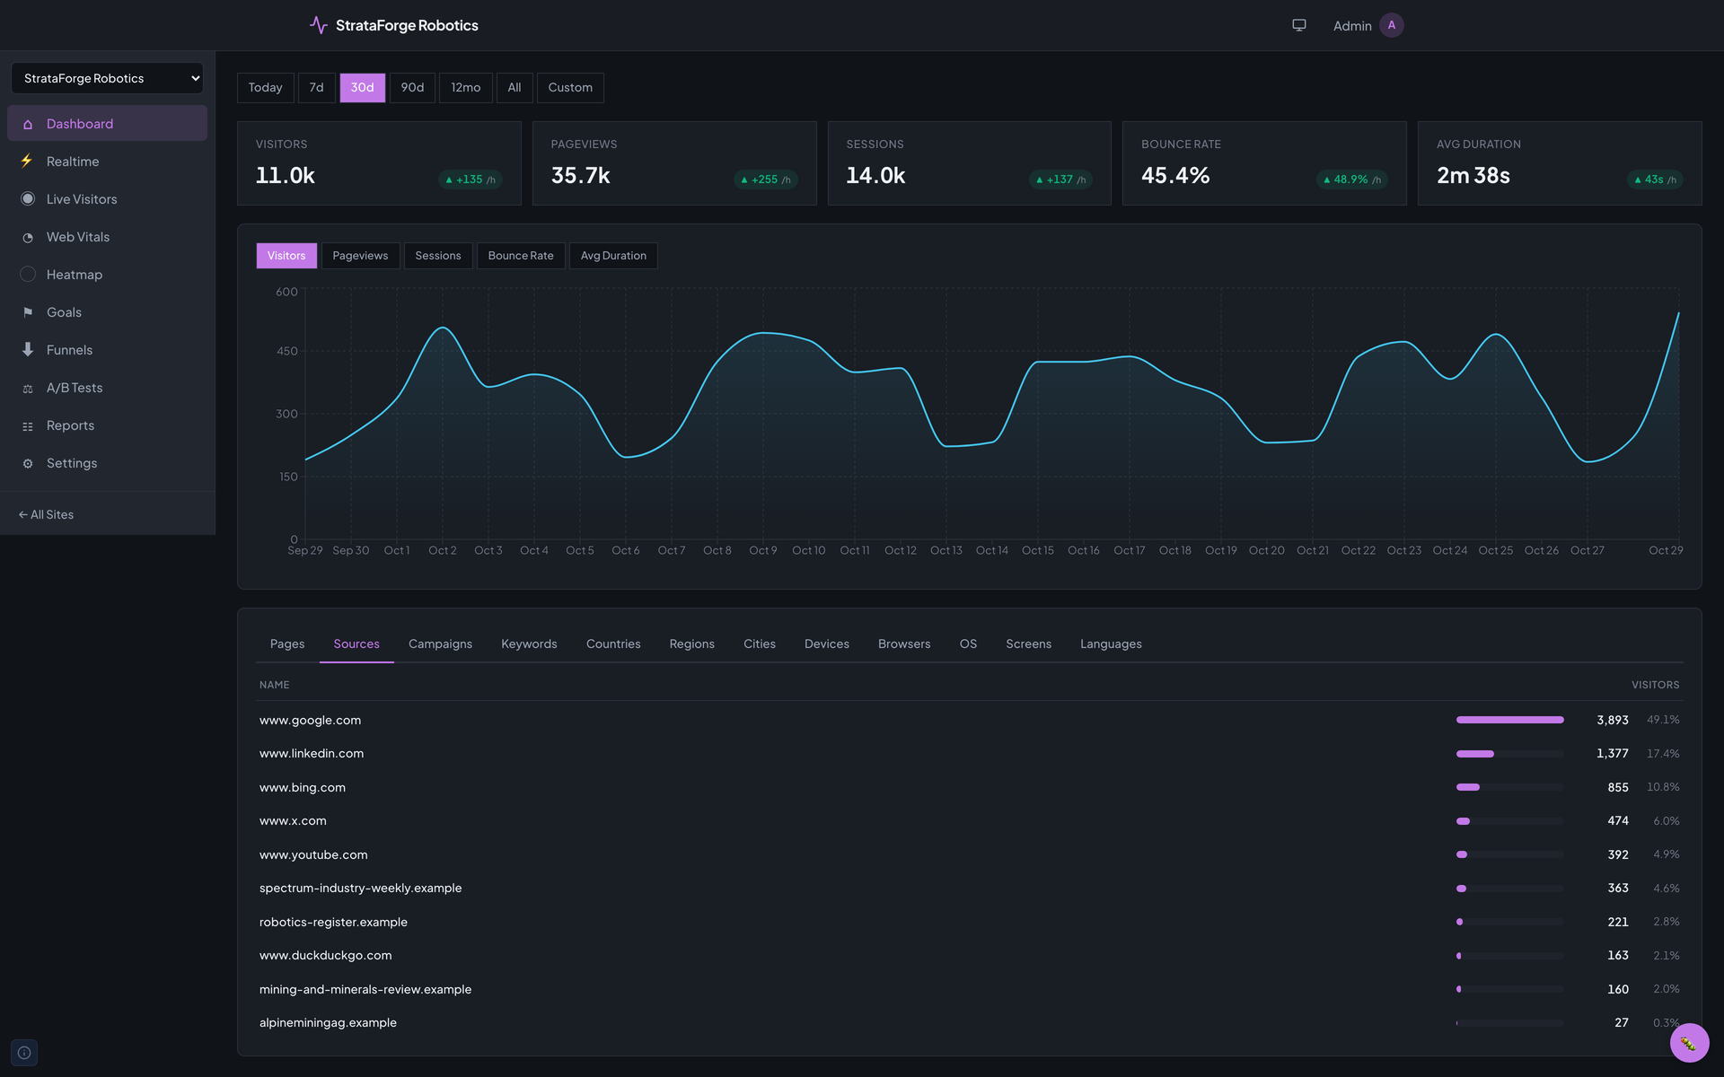Click the www.google.com visitors progress bar
This screenshot has height=1077, width=1724.
pyautogui.click(x=1509, y=720)
